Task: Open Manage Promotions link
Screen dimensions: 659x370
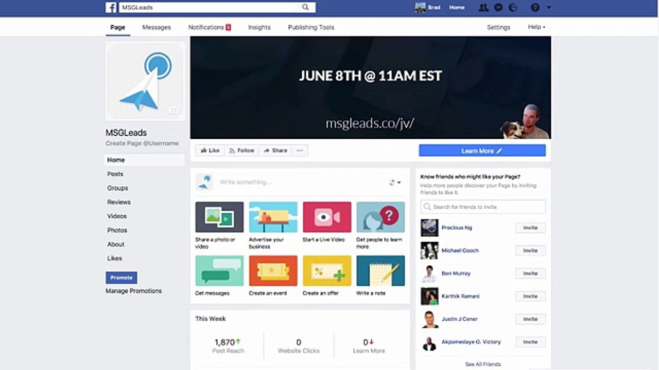Action: point(134,291)
